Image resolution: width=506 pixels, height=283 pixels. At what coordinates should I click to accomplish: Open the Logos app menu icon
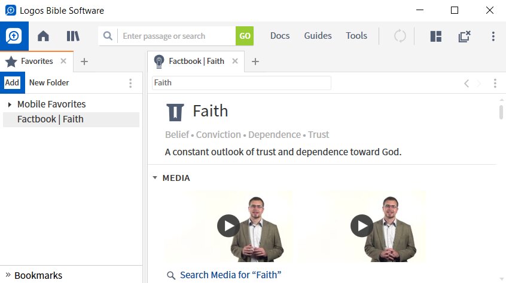pos(14,36)
